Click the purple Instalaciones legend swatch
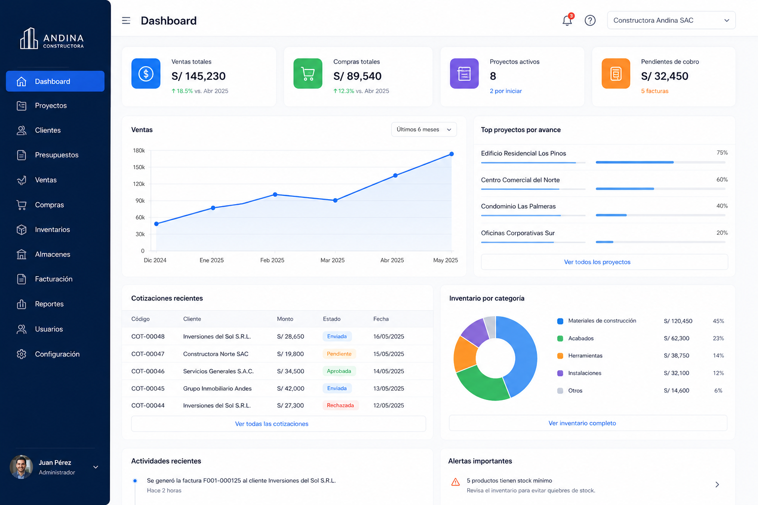 560,373
